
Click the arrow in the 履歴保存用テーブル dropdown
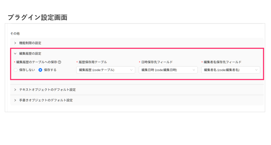click(131, 70)
